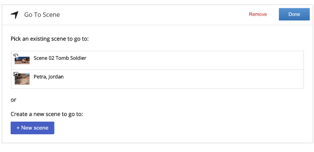
Task: Click 'Pick an existing scene to go to:' heading
Action: pyautogui.click(x=49, y=39)
